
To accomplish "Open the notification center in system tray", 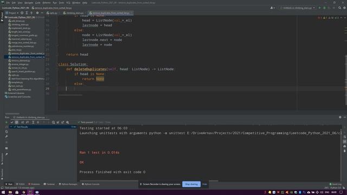I will pos(341,192).
